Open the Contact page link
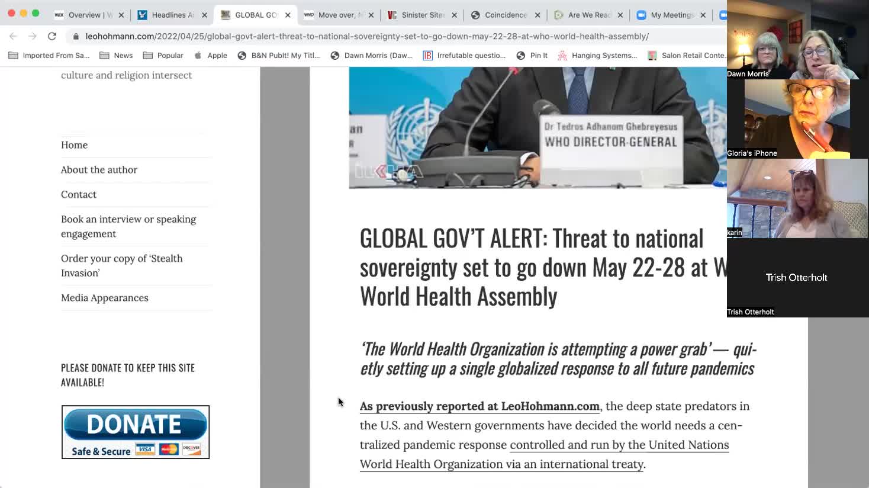The image size is (869, 488). (79, 195)
